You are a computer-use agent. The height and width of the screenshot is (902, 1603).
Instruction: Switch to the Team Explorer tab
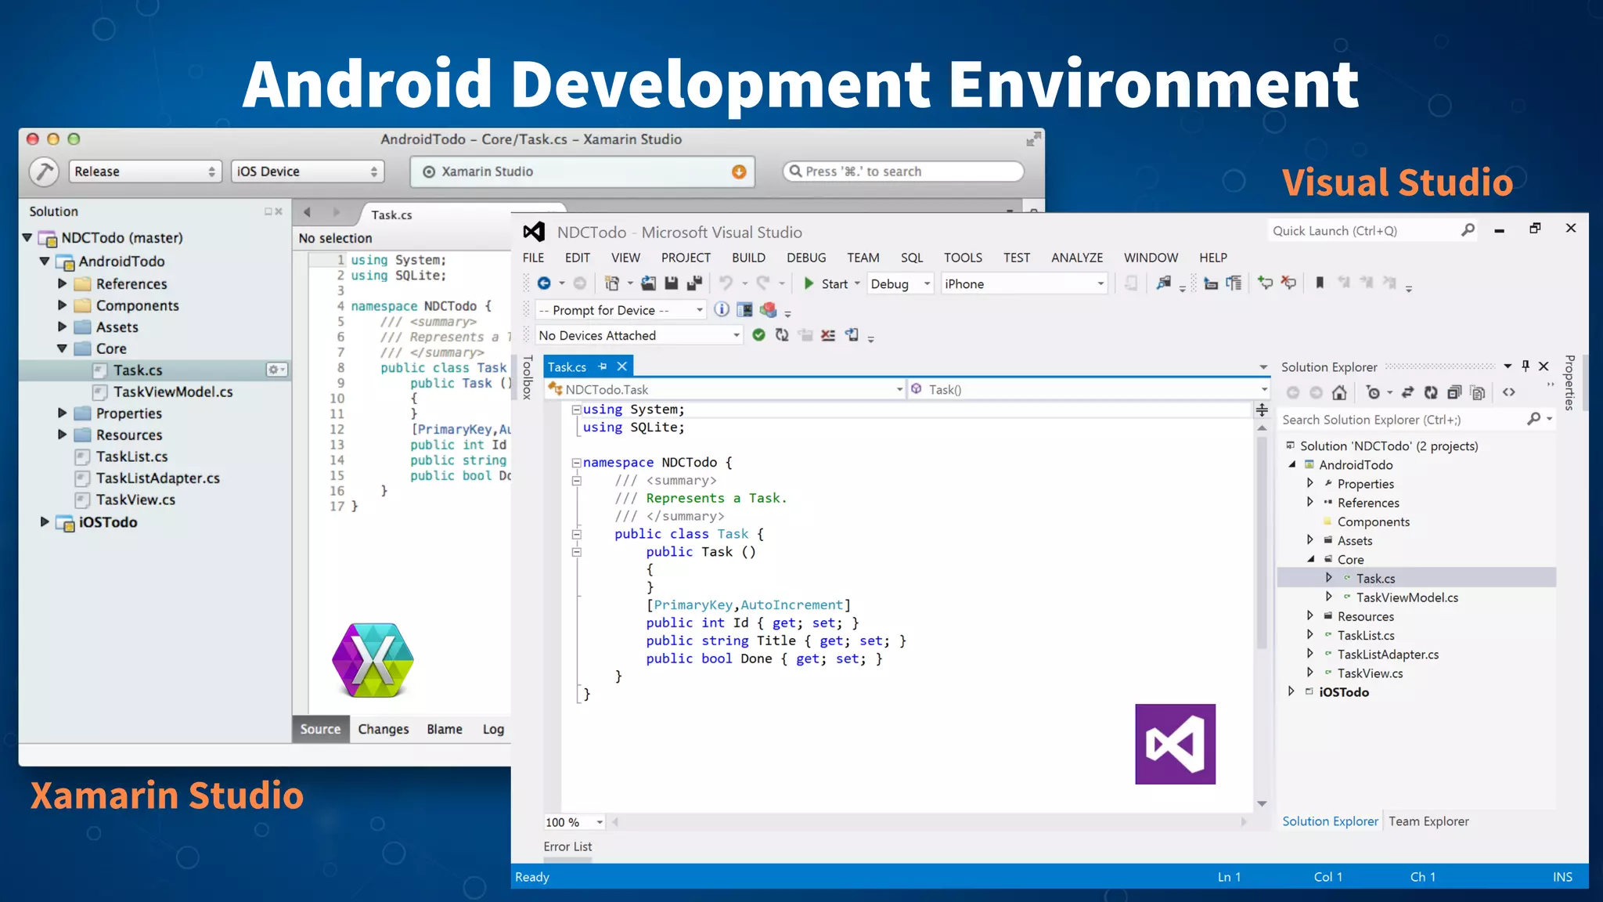pos(1428,821)
